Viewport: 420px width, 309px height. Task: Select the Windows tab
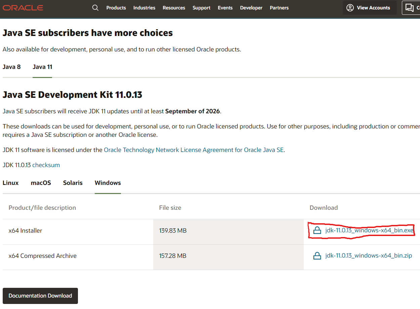coord(108,183)
